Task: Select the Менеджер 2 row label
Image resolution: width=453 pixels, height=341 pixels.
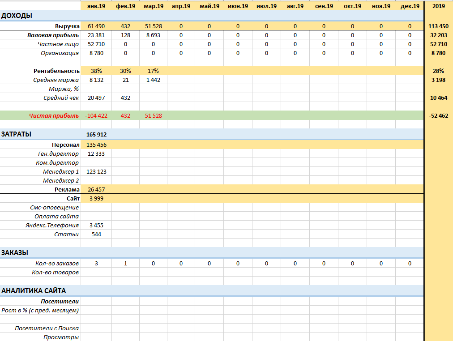Action: (61, 181)
